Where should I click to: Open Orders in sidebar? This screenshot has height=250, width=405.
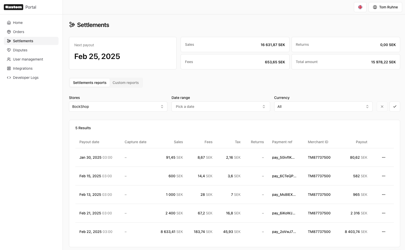click(31, 32)
